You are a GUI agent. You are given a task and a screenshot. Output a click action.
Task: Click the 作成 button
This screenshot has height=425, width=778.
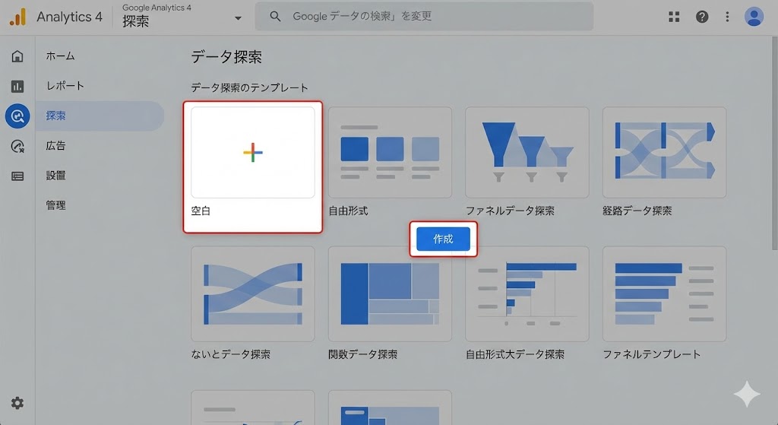(x=443, y=239)
